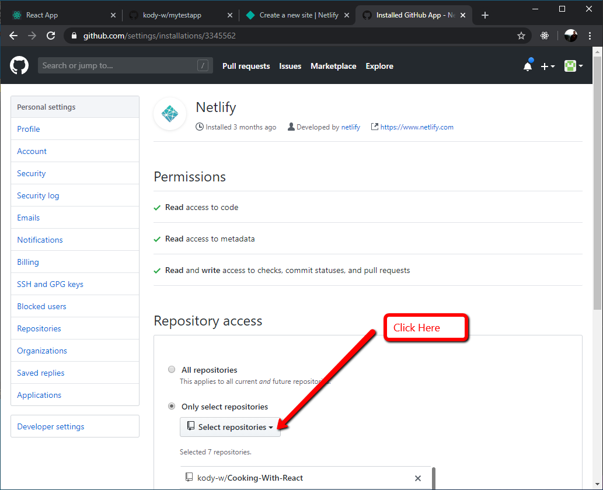The width and height of the screenshot is (603, 490).
Task: Open Chrome three-dot menu
Action: 590,36
